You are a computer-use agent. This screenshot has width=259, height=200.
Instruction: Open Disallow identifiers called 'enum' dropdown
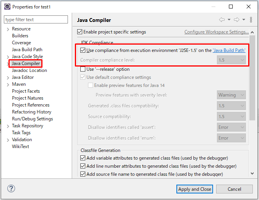tap(231, 138)
